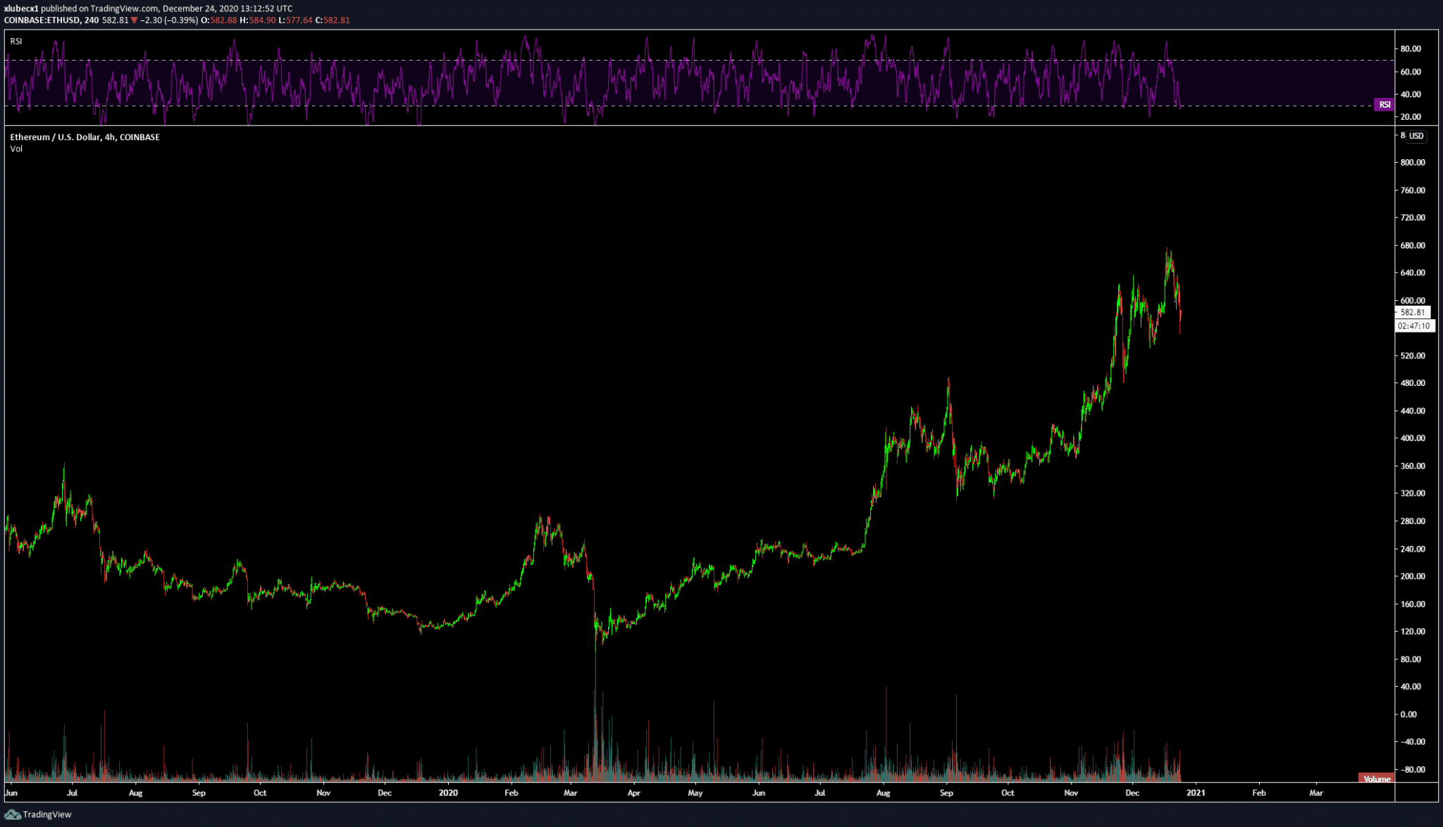Click the xlubecx1 author username

point(21,8)
